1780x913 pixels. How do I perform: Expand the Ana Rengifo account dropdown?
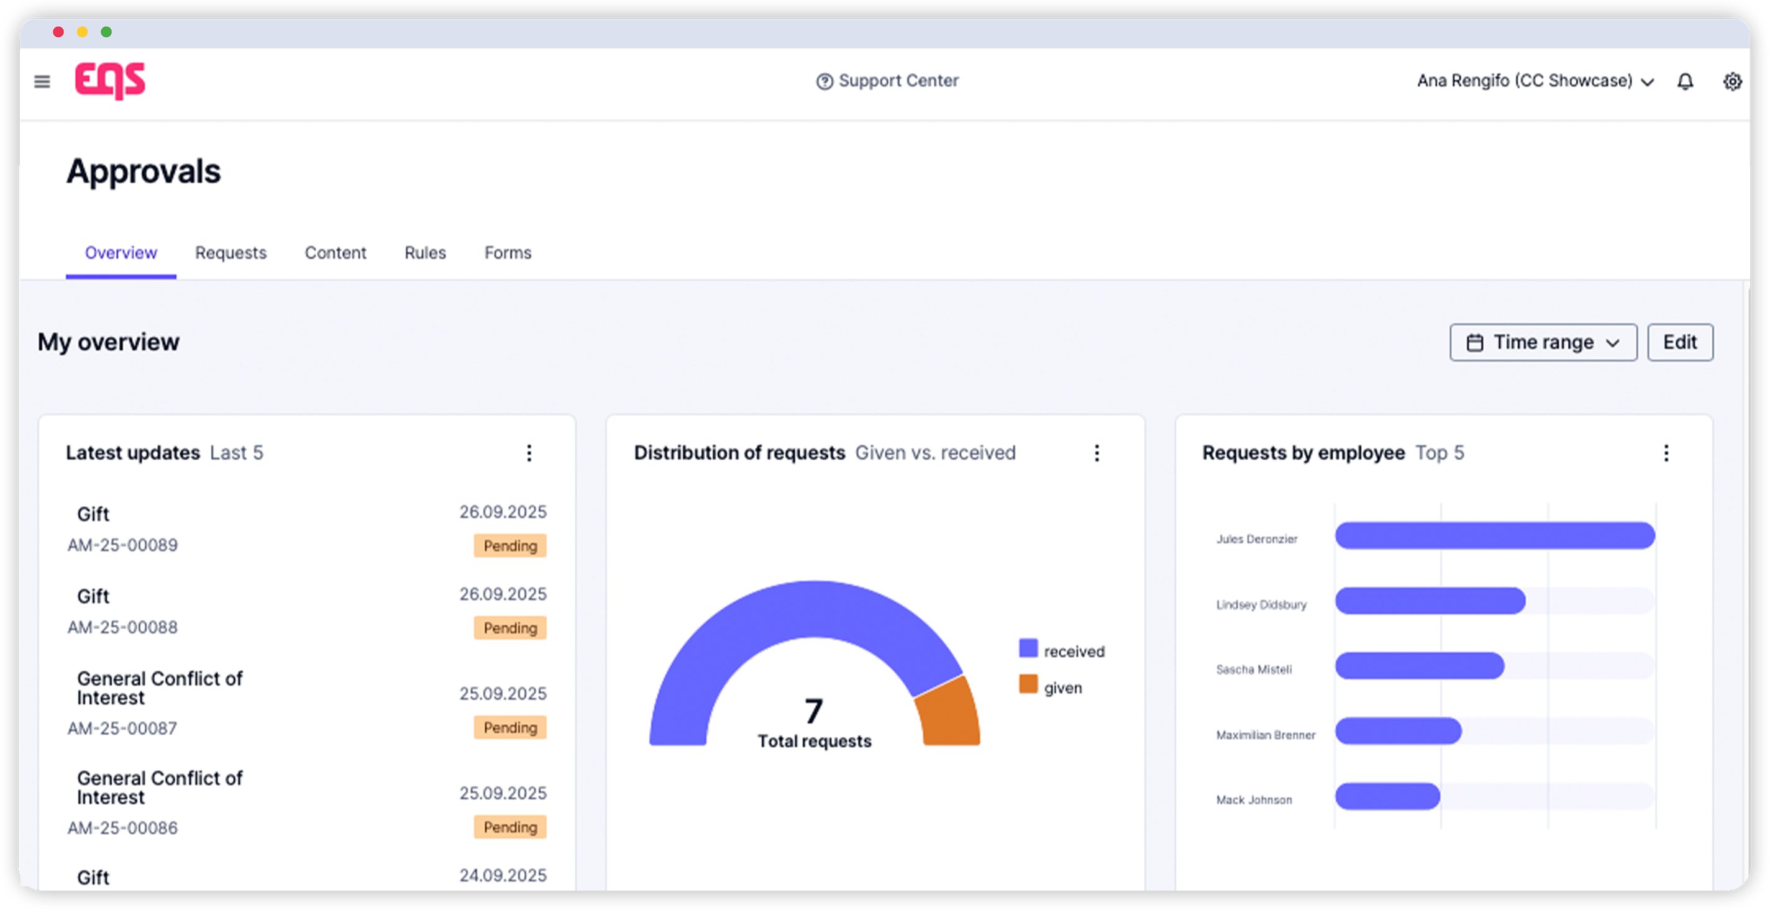pos(1535,81)
